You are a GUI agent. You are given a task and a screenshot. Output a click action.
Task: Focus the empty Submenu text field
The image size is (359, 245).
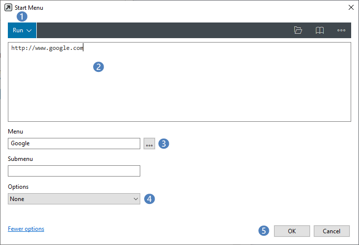74,171
